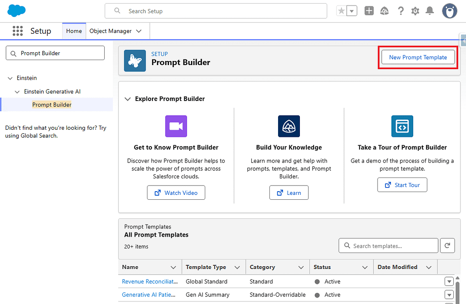Open the Name column header menu
Viewport: 466px width, 304px height.
[x=173, y=268]
